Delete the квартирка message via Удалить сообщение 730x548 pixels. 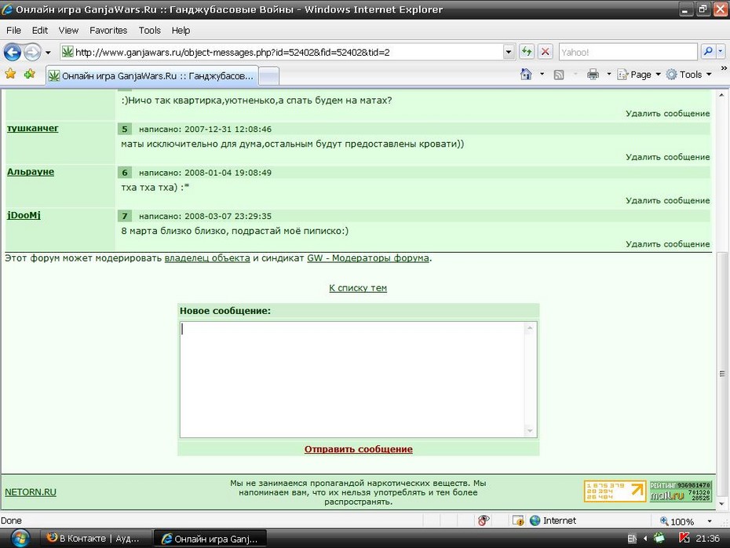tap(668, 114)
